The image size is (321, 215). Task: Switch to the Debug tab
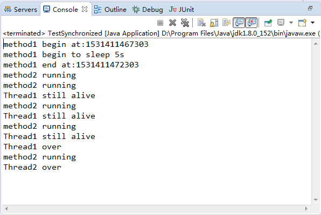pyautogui.click(x=148, y=9)
